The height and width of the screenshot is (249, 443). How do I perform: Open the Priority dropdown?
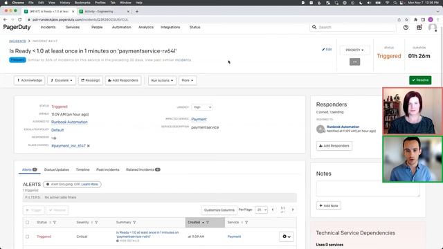[354, 50]
